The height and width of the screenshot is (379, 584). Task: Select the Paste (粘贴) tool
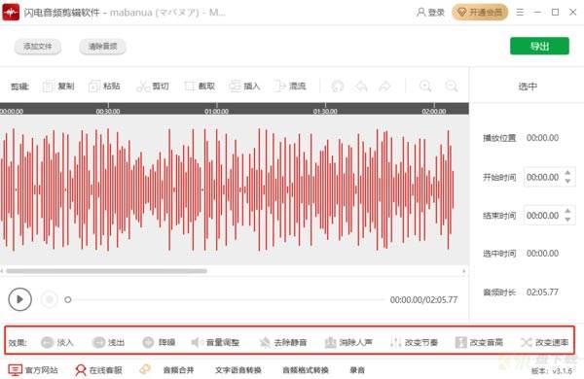(x=104, y=86)
